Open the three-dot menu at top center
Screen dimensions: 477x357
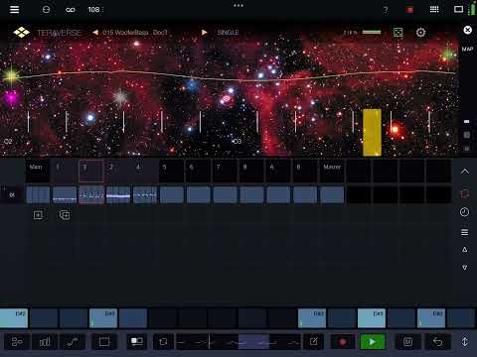238,5
